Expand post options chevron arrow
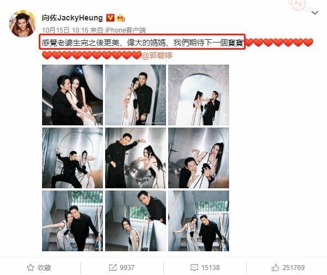This screenshot has height=275, width=327. pyautogui.click(x=315, y=13)
